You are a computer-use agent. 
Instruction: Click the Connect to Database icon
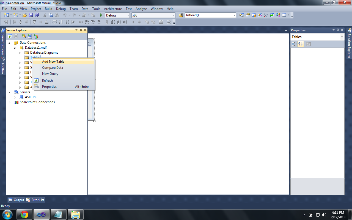point(24,36)
